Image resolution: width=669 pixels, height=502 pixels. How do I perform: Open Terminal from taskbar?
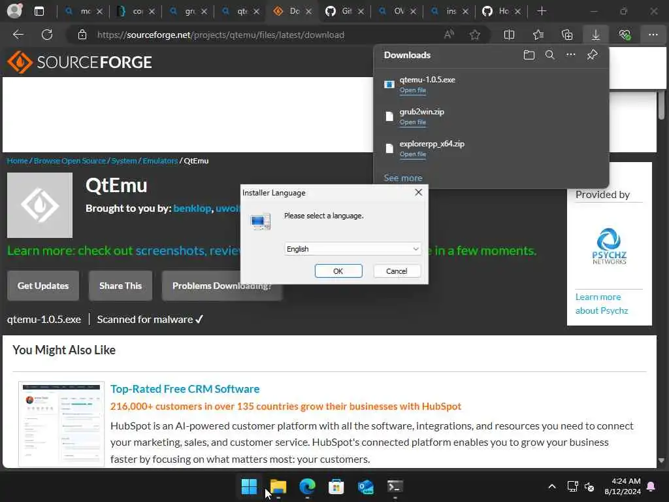(x=395, y=486)
